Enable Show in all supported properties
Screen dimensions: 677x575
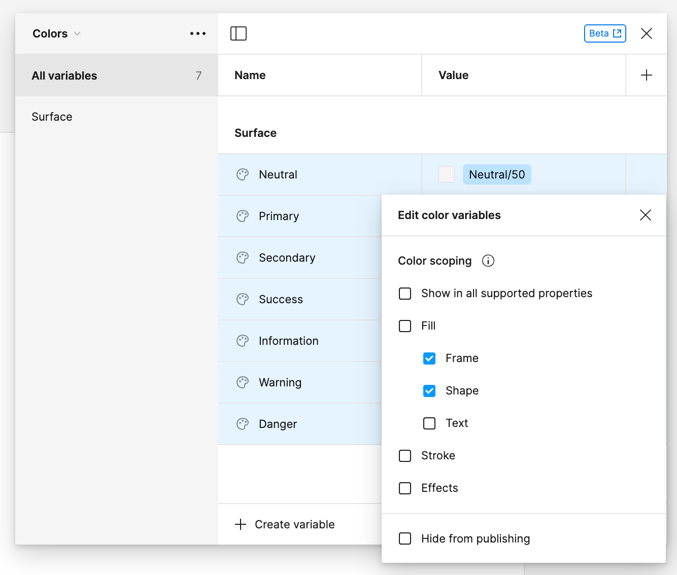(x=404, y=293)
